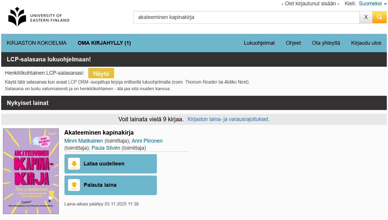
Task: Click the upload arrow icon on Palauta laina
Action: click(x=74, y=185)
